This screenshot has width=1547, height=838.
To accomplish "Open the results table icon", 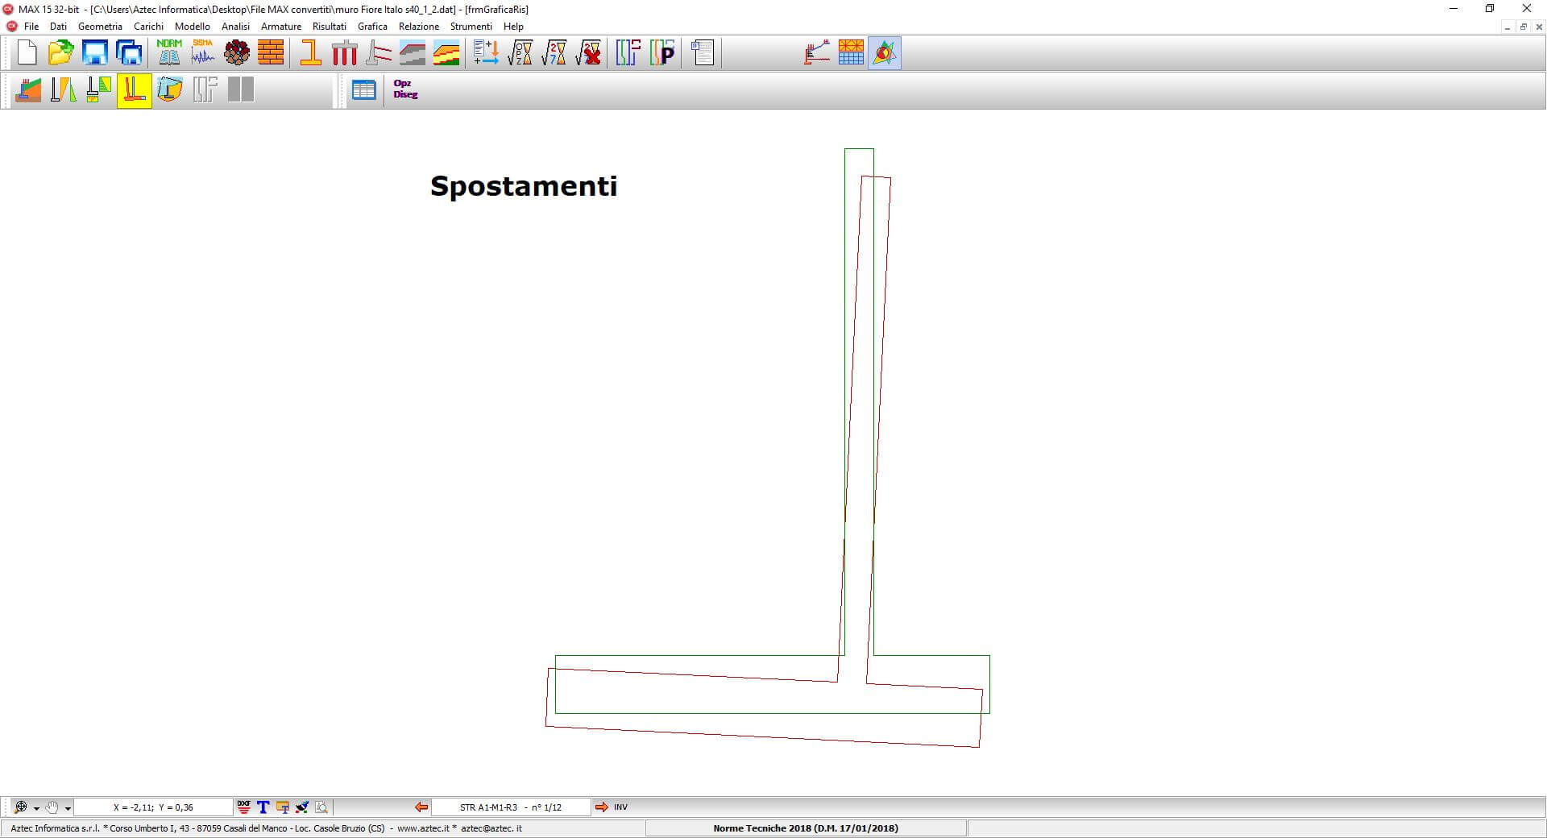I will [364, 89].
